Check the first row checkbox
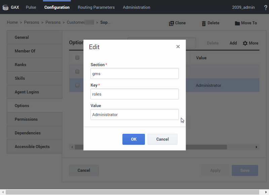This screenshot has width=269, height=195. [x=77, y=72]
